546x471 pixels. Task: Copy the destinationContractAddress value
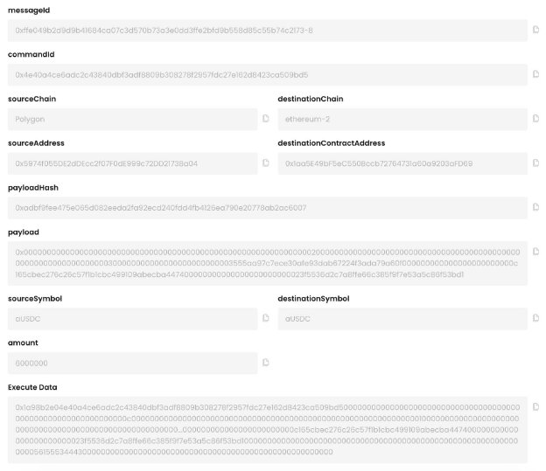[x=535, y=163]
